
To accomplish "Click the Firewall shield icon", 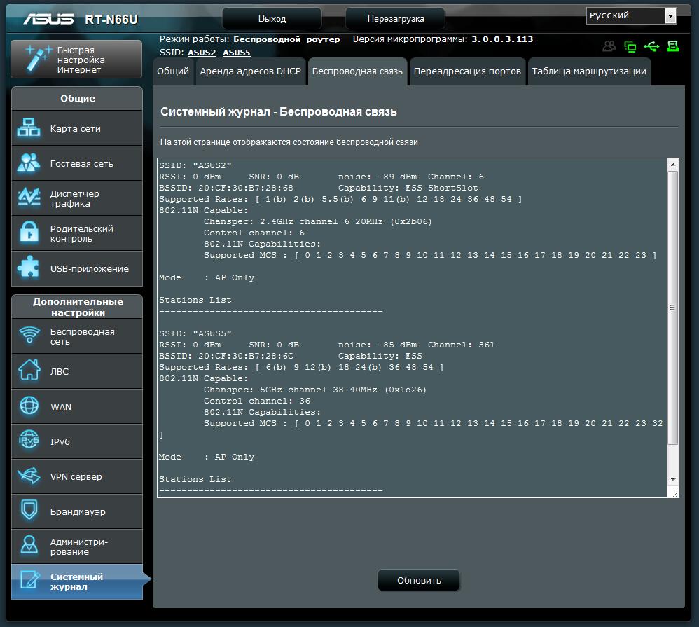I will click(x=29, y=510).
